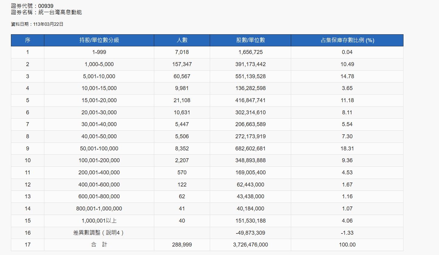The height and width of the screenshot is (255, 439).
Task: Click holder count 2,207
Action: point(182,160)
